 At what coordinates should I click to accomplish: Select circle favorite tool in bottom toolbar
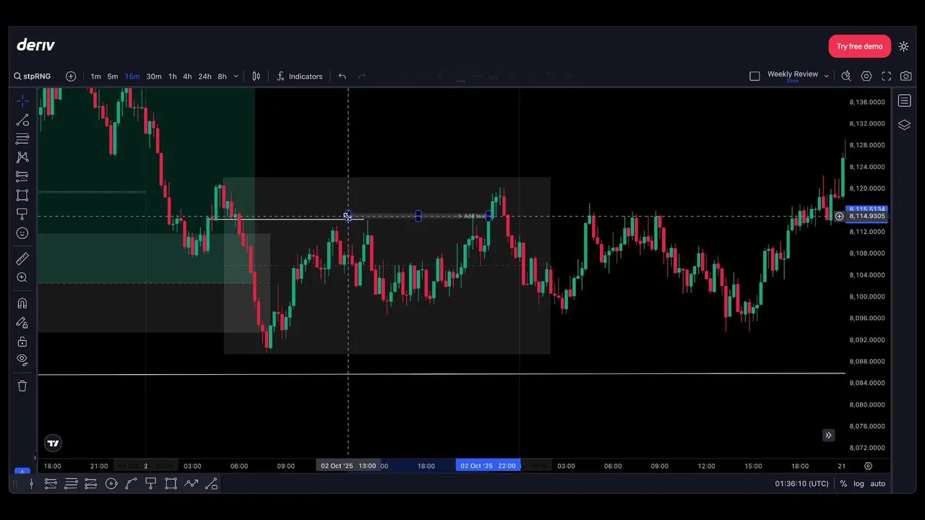pyautogui.click(x=111, y=484)
